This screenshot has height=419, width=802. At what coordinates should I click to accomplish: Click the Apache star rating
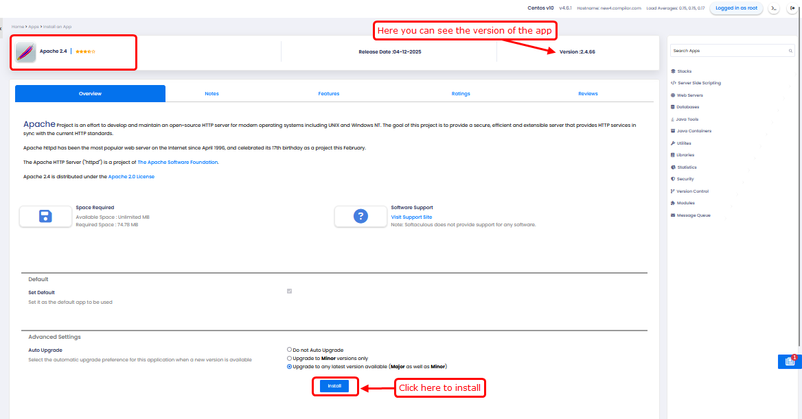point(85,51)
